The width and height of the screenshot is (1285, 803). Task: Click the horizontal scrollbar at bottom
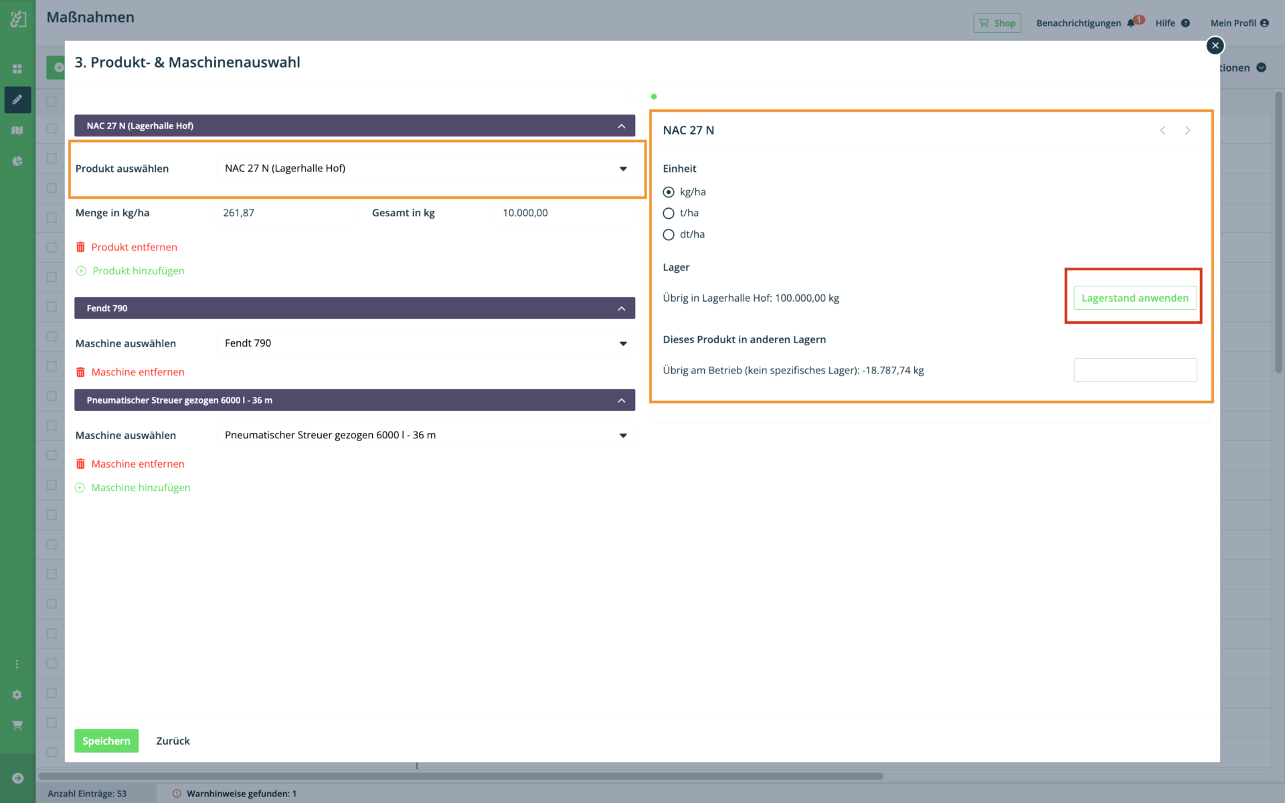coord(460,776)
